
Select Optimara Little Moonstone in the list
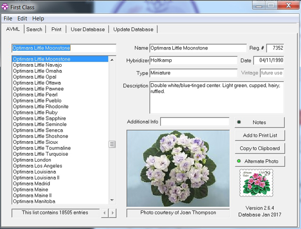click(x=60, y=59)
